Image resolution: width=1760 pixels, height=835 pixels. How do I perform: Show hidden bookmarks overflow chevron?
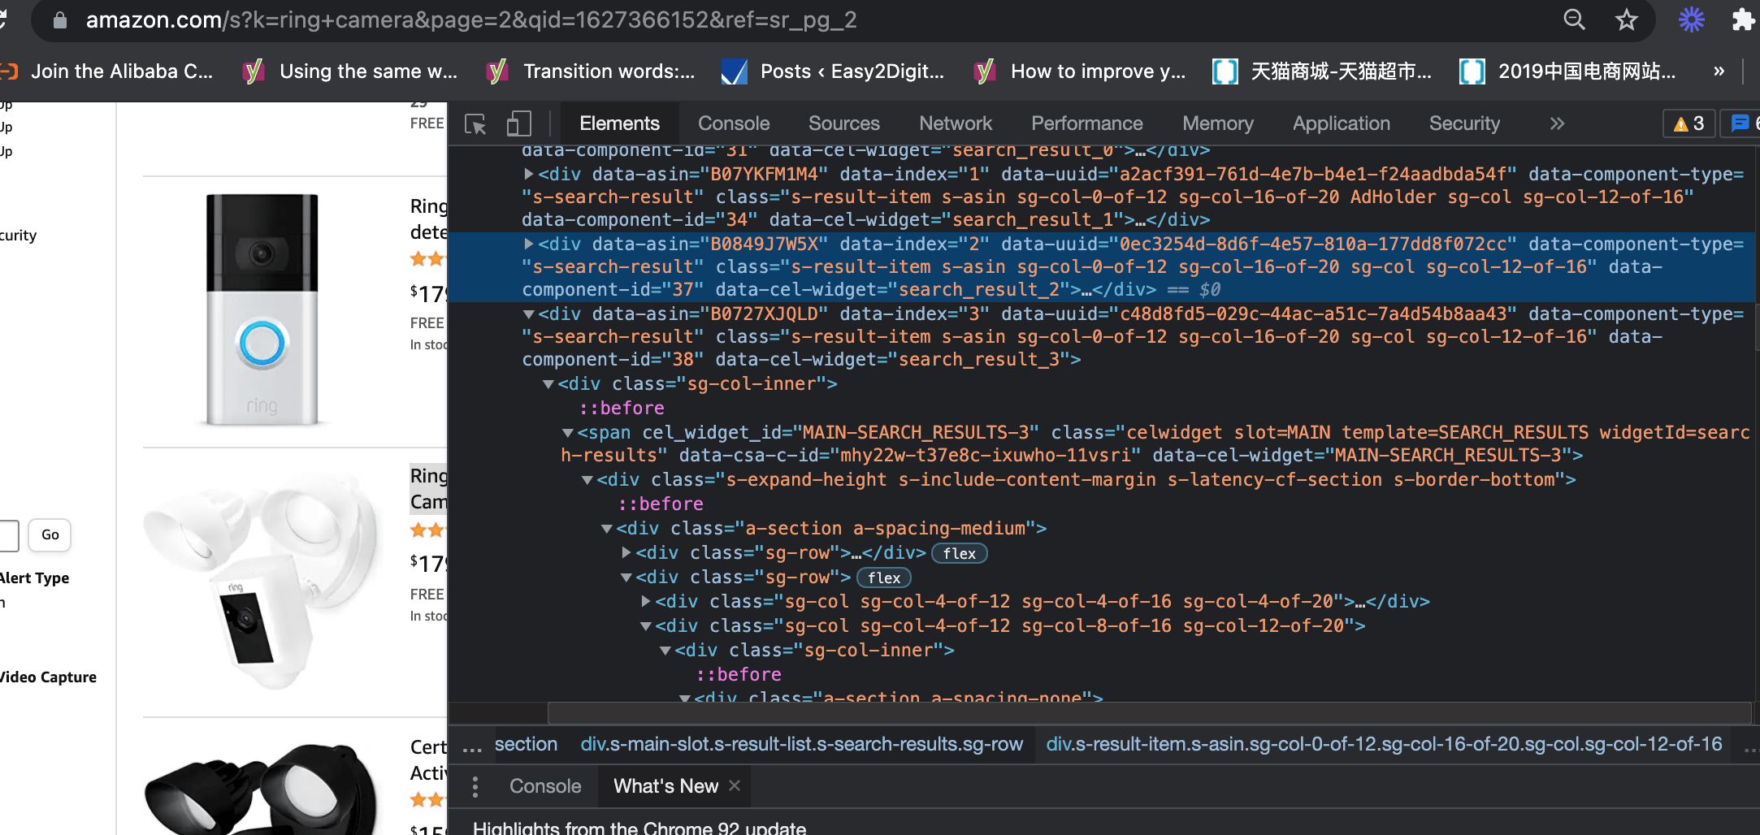tap(1719, 71)
